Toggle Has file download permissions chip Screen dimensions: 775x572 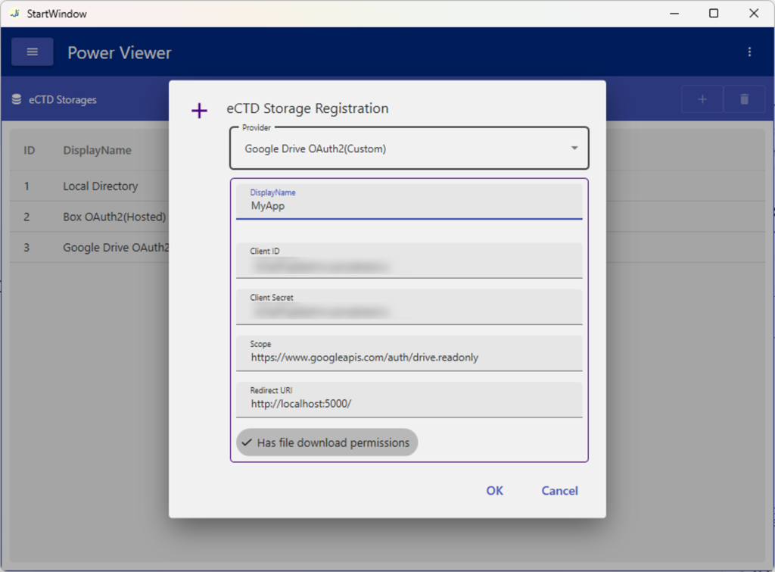(327, 442)
